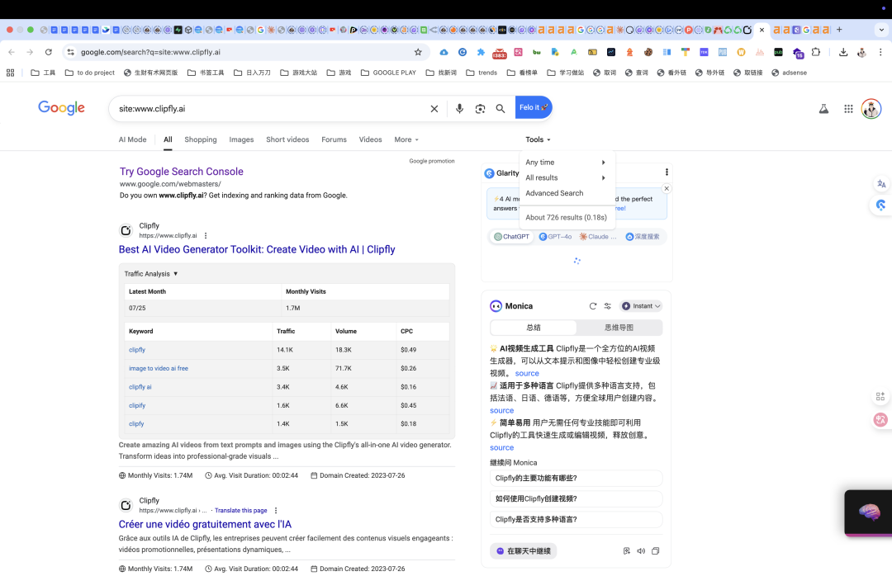
Task: Open the Google account avatar
Action: pyautogui.click(x=871, y=109)
